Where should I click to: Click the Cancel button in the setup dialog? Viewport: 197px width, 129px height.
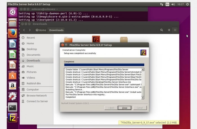[140, 108]
